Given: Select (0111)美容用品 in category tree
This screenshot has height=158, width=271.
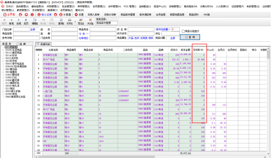Looking at the screenshot, I should [x=13, y=53].
